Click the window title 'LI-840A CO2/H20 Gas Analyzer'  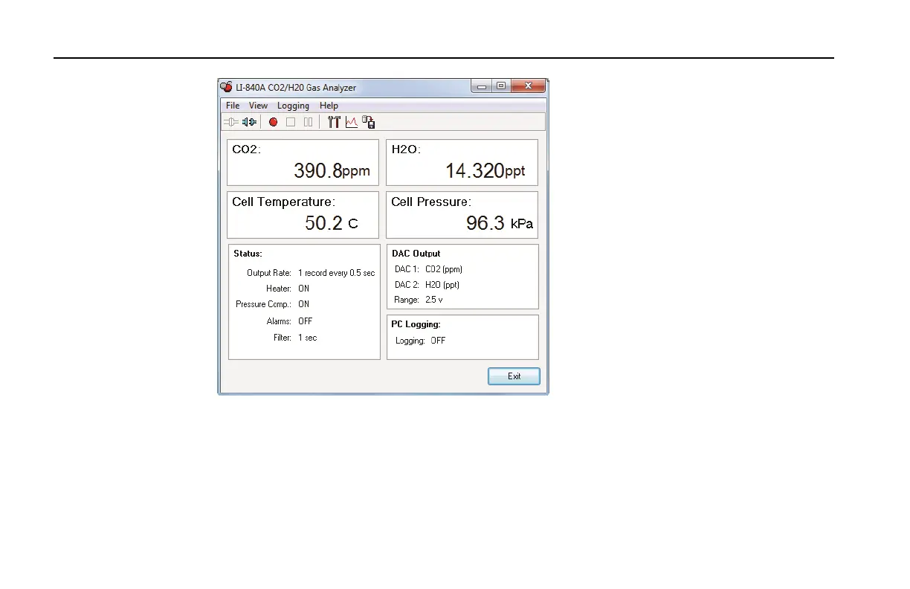point(296,88)
